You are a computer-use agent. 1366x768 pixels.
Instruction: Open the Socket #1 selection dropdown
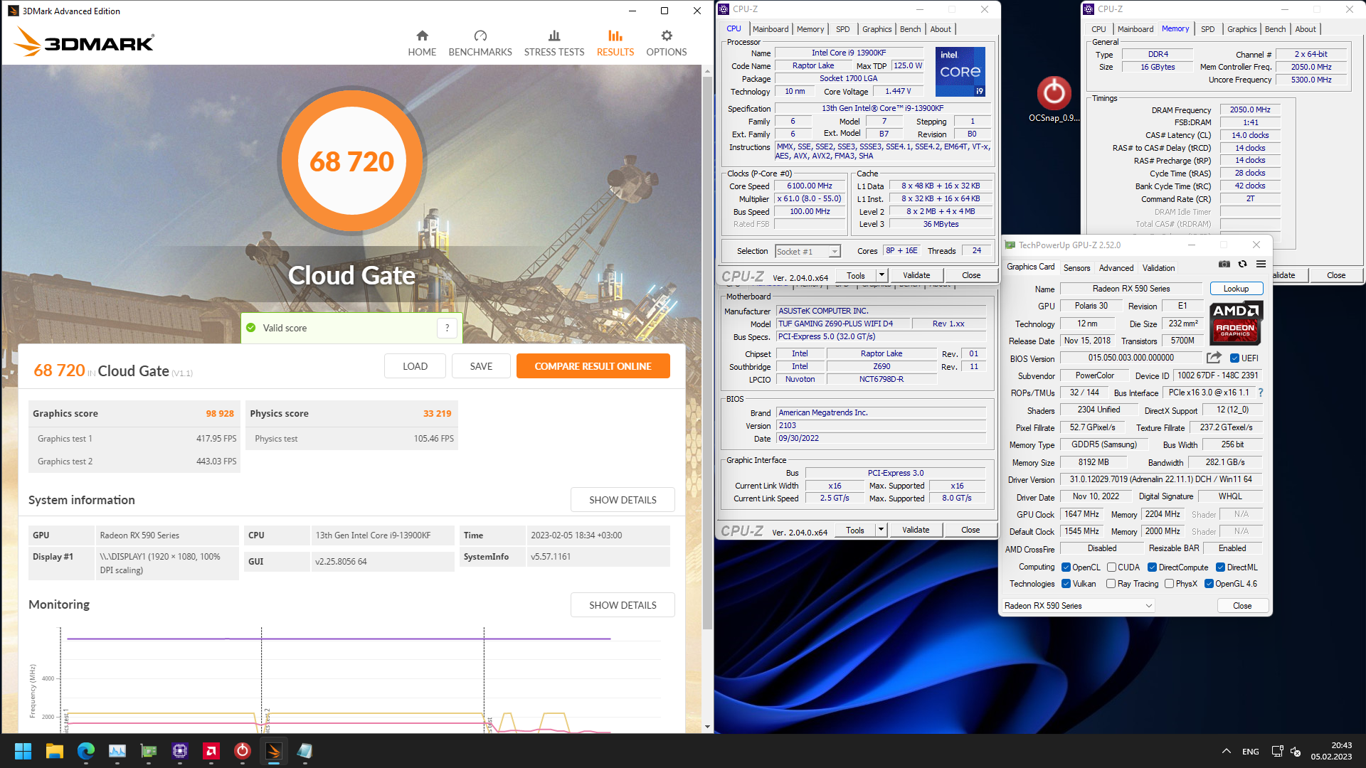coord(808,252)
